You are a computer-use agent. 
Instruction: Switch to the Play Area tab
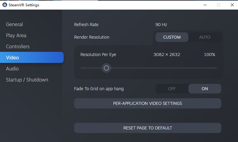16,35
